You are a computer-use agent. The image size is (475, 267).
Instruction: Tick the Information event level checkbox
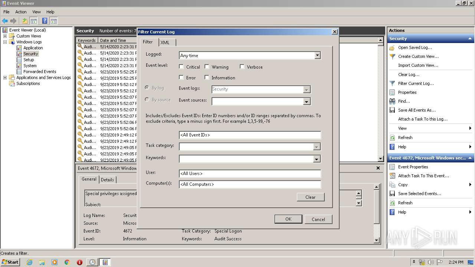tap(207, 78)
